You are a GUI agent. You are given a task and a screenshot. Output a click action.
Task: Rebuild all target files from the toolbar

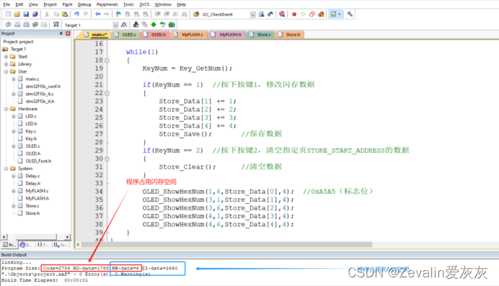[26, 24]
